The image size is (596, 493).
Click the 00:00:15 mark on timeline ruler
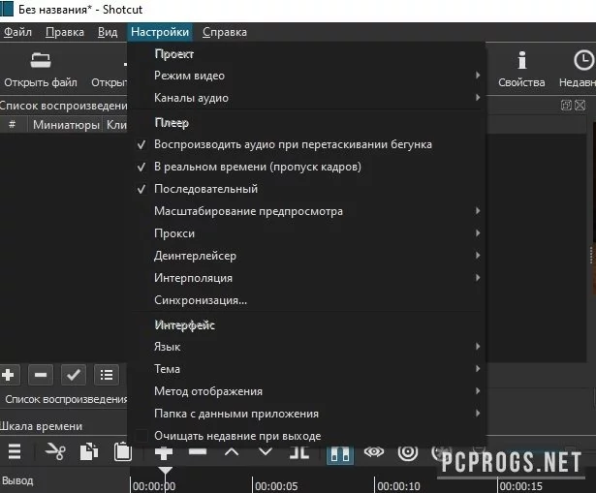point(520,486)
